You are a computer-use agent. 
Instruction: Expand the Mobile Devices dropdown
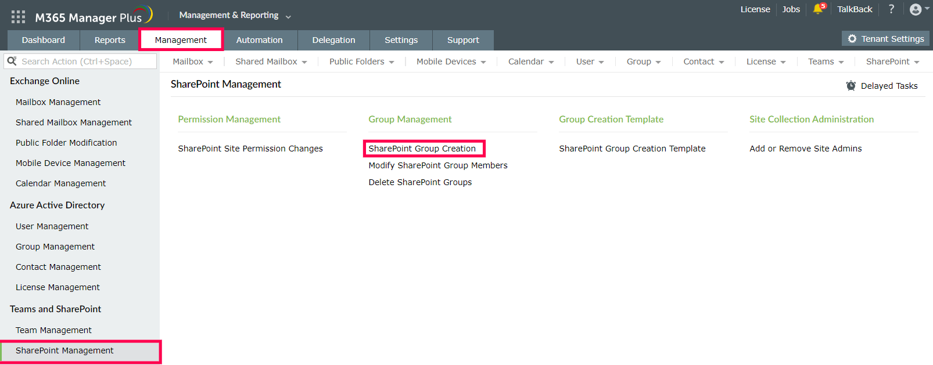[451, 62]
